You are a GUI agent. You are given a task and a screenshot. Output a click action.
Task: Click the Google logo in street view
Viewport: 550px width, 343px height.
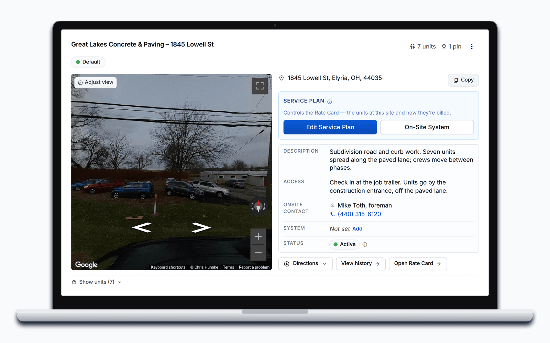pyautogui.click(x=86, y=265)
